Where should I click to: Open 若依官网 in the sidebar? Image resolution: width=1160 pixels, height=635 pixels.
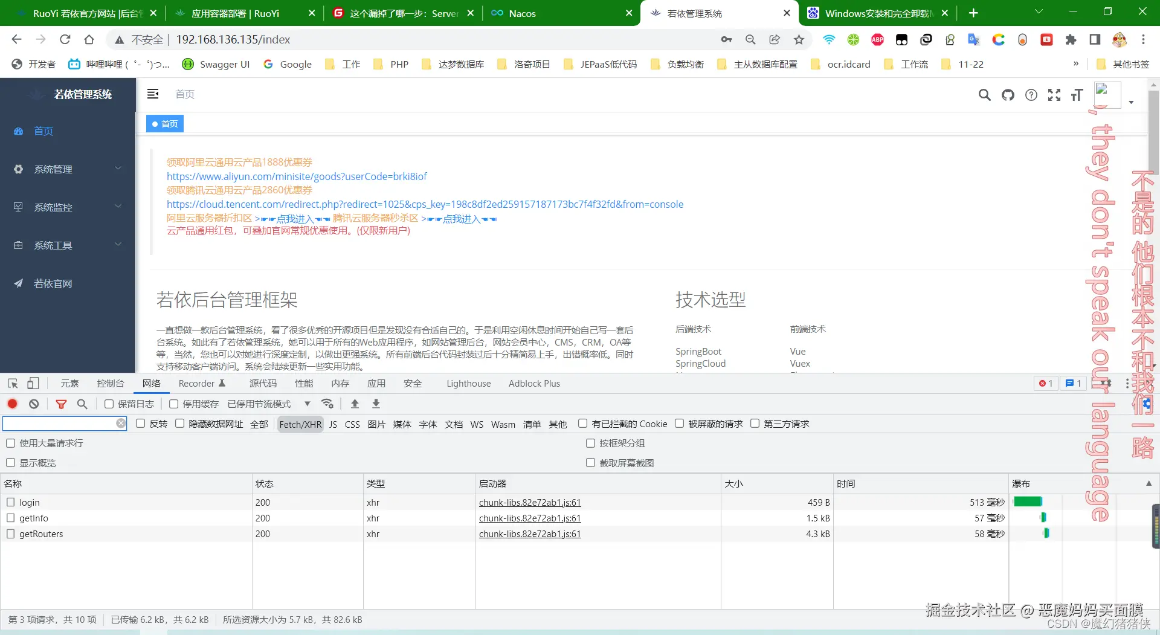point(68,283)
